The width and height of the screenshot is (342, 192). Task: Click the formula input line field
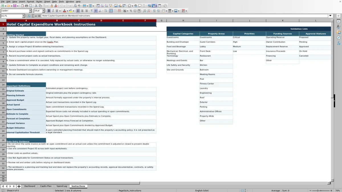point(185,16)
